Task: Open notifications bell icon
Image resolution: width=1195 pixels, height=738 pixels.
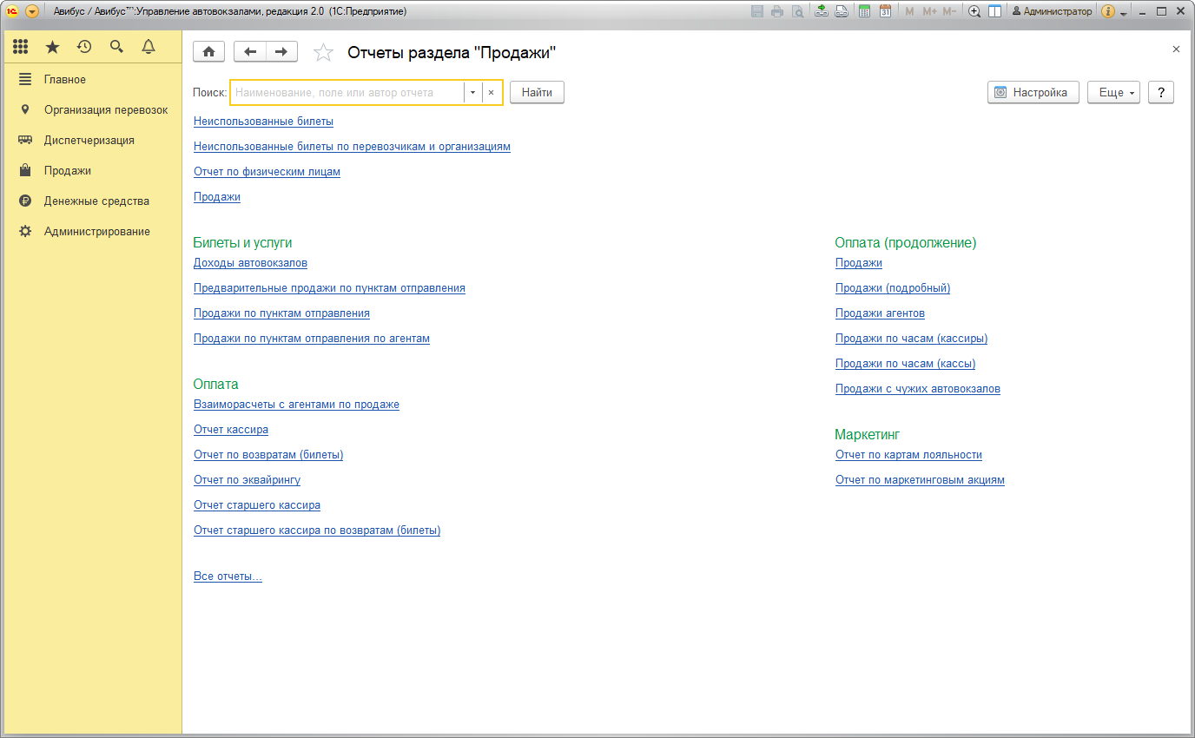Action: [x=149, y=47]
